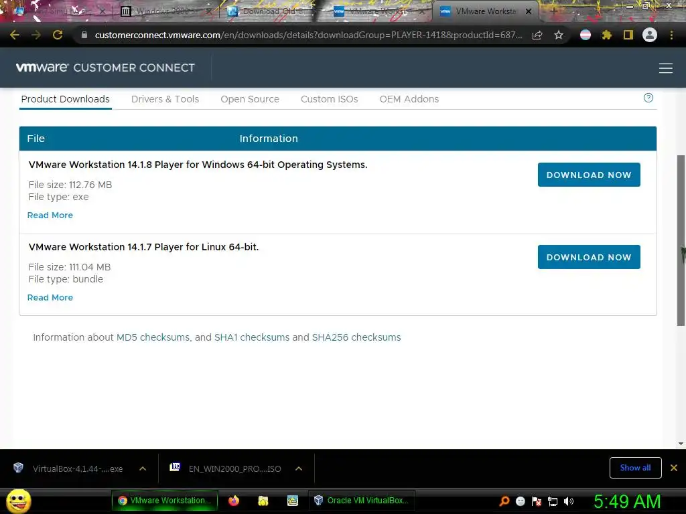
Task: Reload the current page
Action: pyautogui.click(x=58, y=35)
